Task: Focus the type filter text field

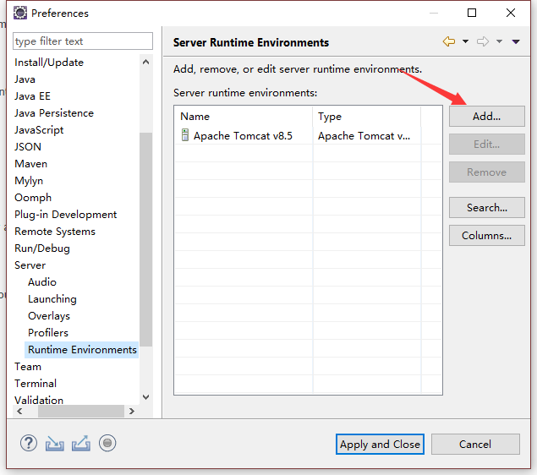Action: click(83, 41)
